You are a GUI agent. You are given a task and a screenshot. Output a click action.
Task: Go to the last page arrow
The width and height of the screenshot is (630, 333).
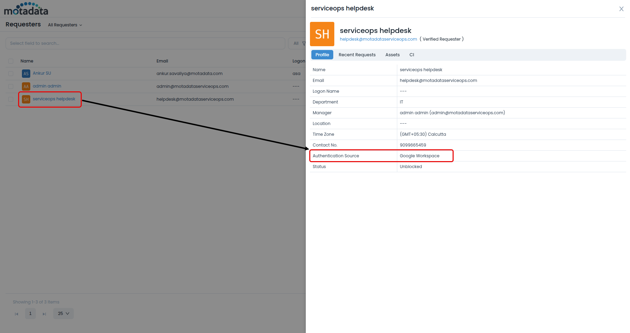pyautogui.click(x=44, y=314)
